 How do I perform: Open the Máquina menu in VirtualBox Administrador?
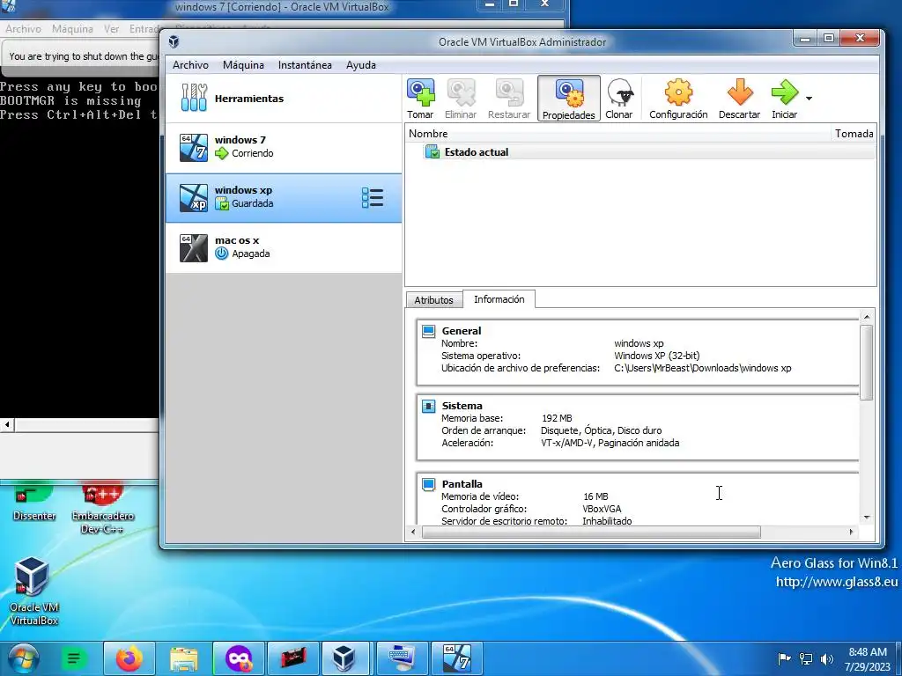(x=243, y=65)
